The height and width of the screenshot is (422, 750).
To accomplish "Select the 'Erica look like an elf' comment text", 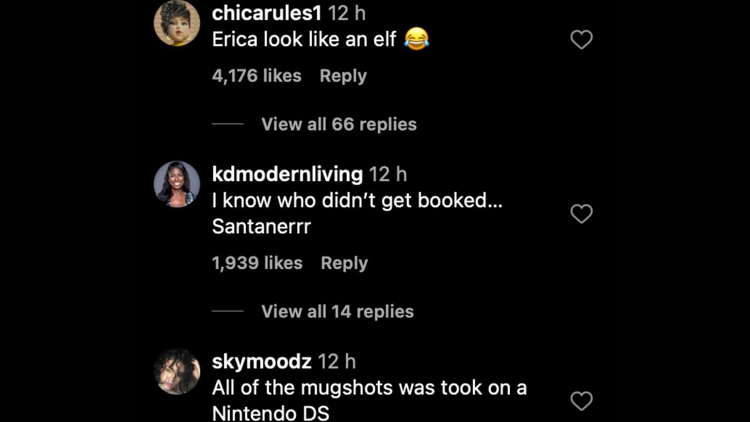I will point(304,39).
